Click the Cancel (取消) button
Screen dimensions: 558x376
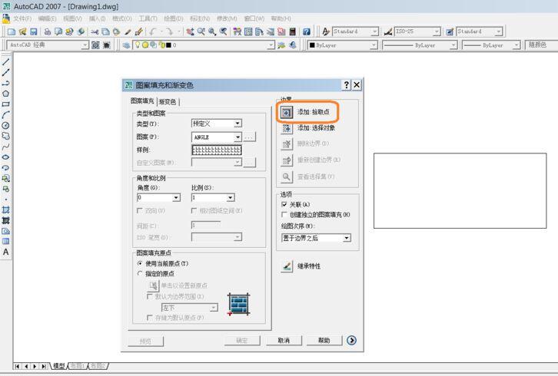[x=284, y=340]
